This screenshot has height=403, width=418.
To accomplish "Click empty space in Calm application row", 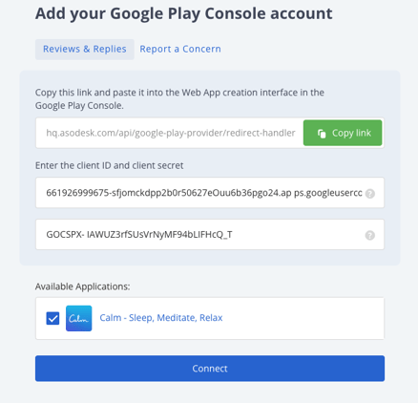I will coord(303,318).
